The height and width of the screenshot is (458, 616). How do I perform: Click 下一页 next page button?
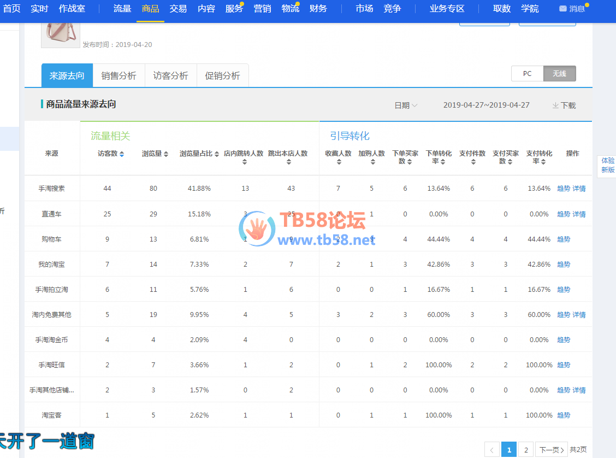click(551, 450)
